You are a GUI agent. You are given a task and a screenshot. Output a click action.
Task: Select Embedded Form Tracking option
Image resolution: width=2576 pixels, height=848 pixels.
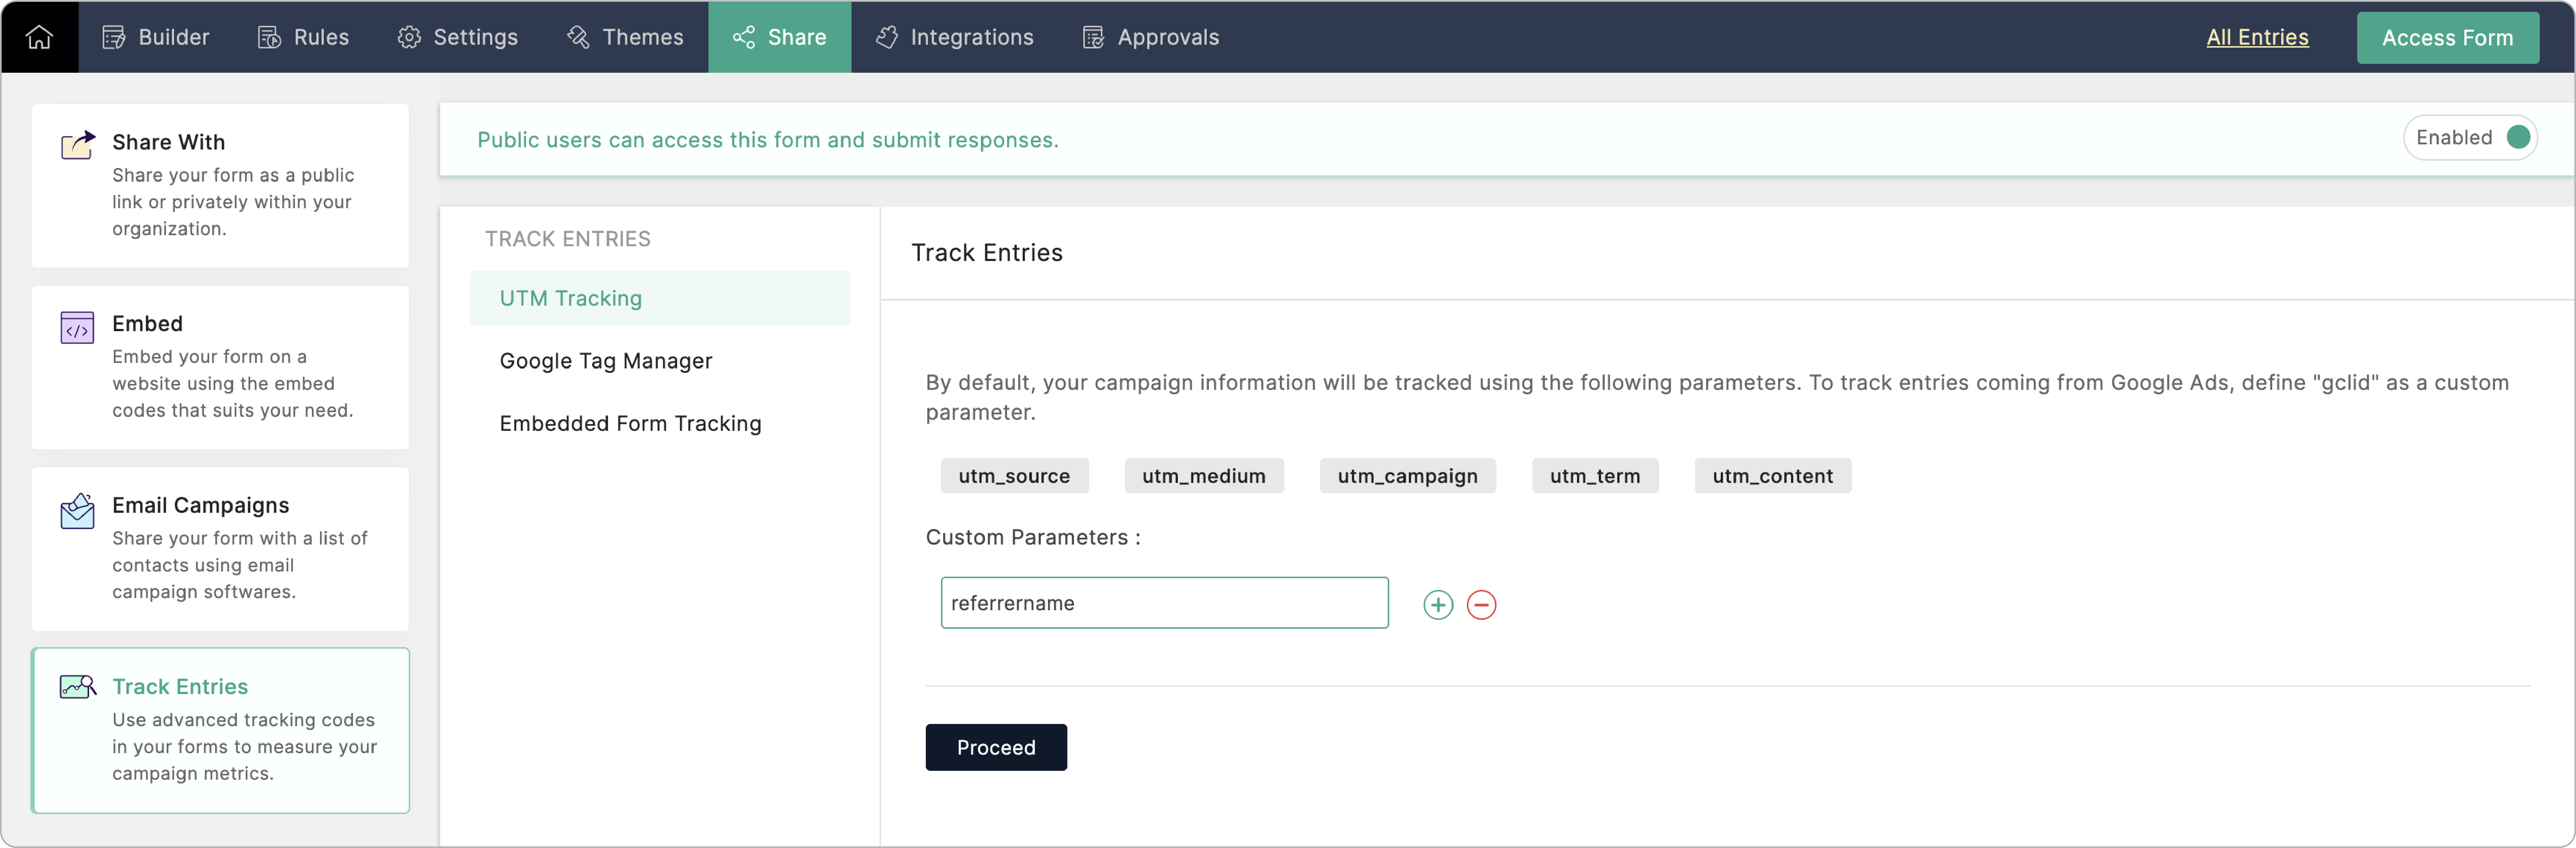630,423
